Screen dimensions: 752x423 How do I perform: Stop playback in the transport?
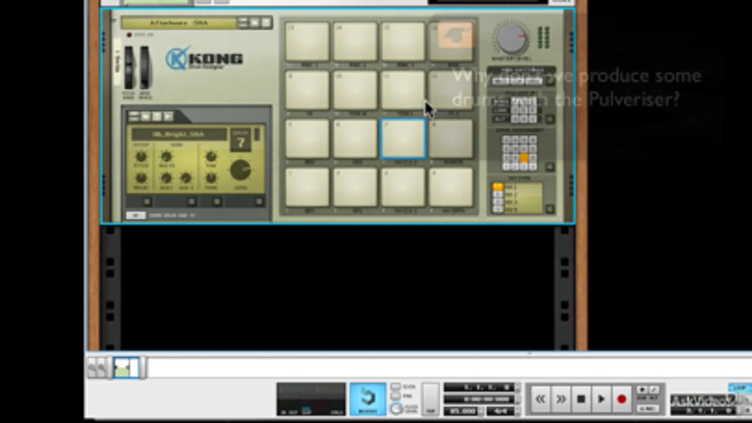(x=581, y=399)
